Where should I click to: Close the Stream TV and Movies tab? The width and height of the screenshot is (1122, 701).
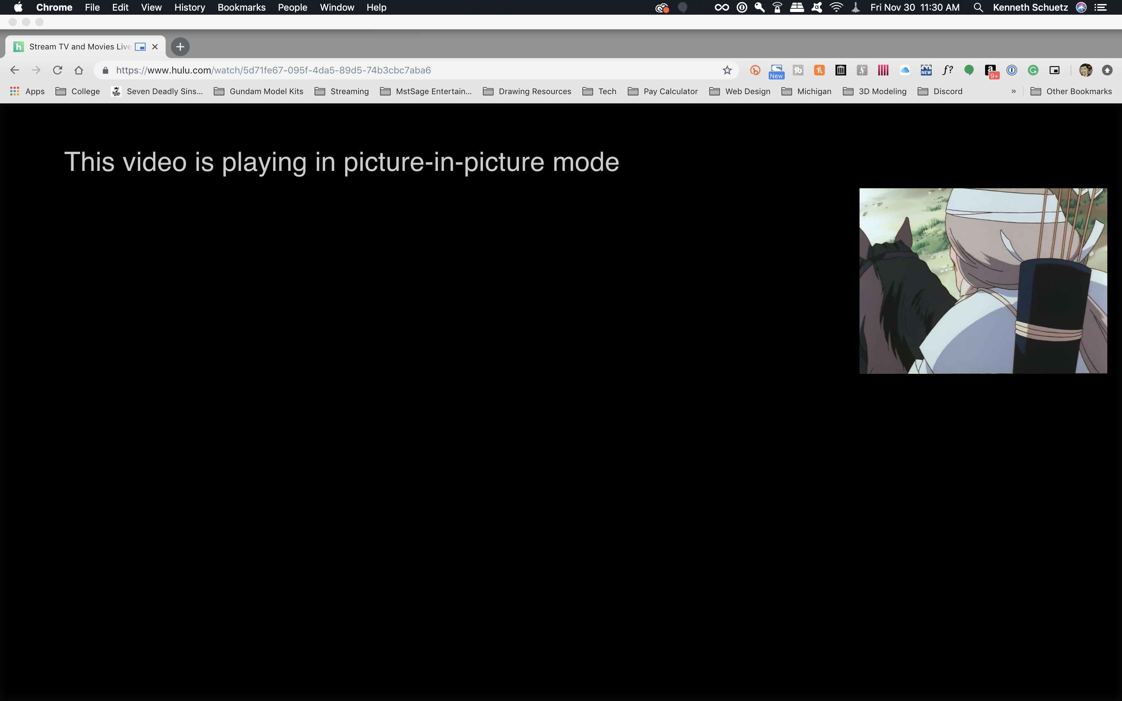point(155,46)
